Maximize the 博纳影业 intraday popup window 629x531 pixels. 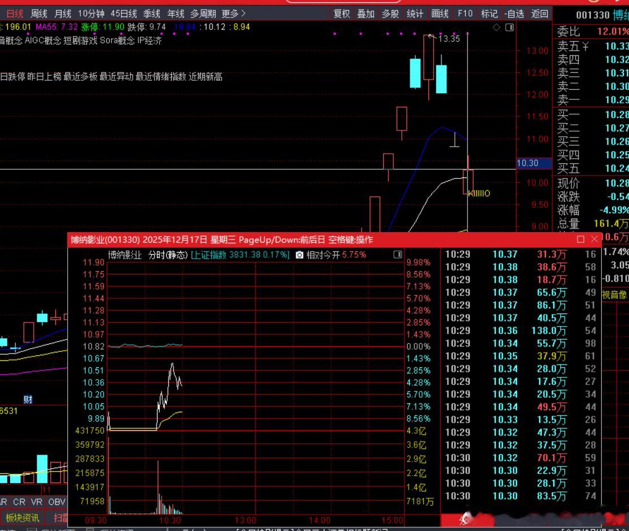[580, 240]
